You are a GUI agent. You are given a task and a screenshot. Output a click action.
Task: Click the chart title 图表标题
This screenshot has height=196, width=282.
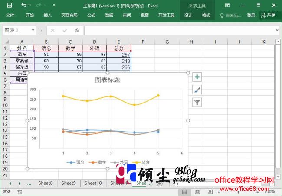point(108,80)
